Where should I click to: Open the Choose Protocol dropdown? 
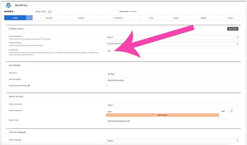[x=172, y=37]
